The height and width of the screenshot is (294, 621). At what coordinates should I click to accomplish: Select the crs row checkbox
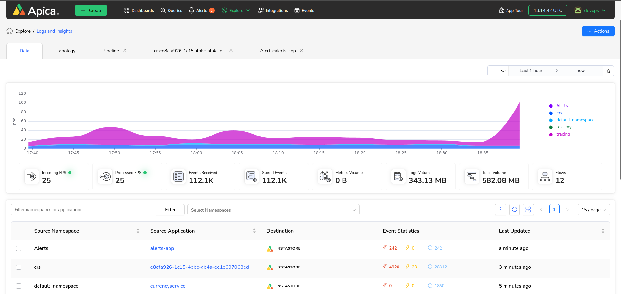[x=19, y=267]
